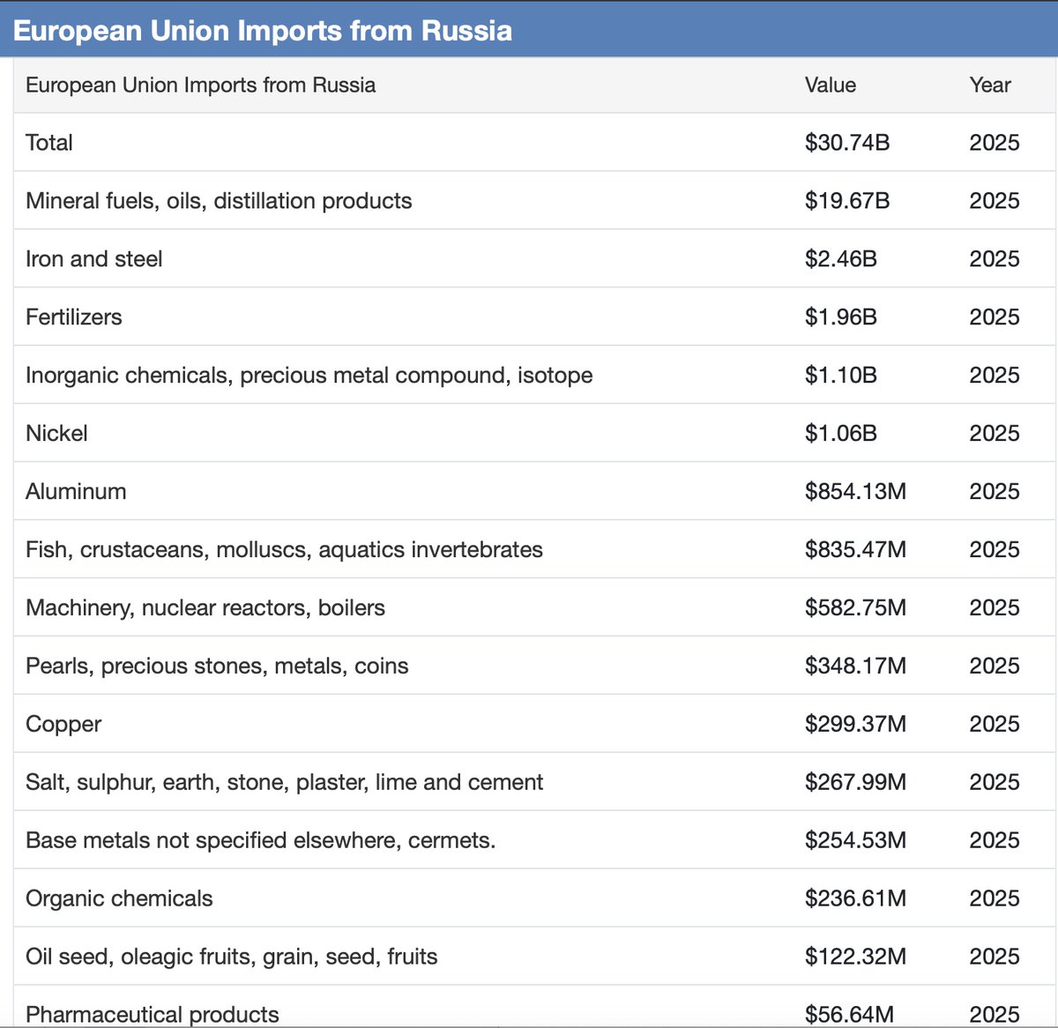The width and height of the screenshot is (1058, 1028).
Task: Open the Aluminum category
Action: 76,492
